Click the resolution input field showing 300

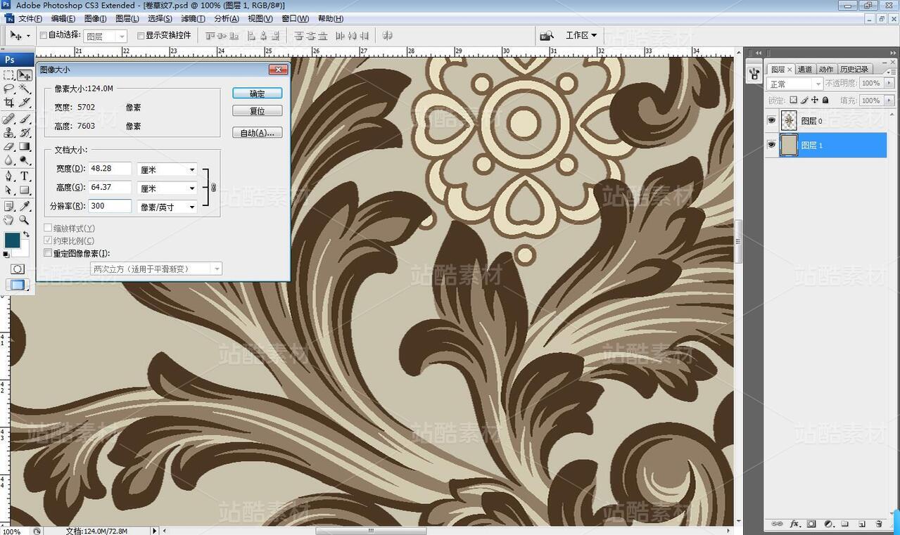110,206
